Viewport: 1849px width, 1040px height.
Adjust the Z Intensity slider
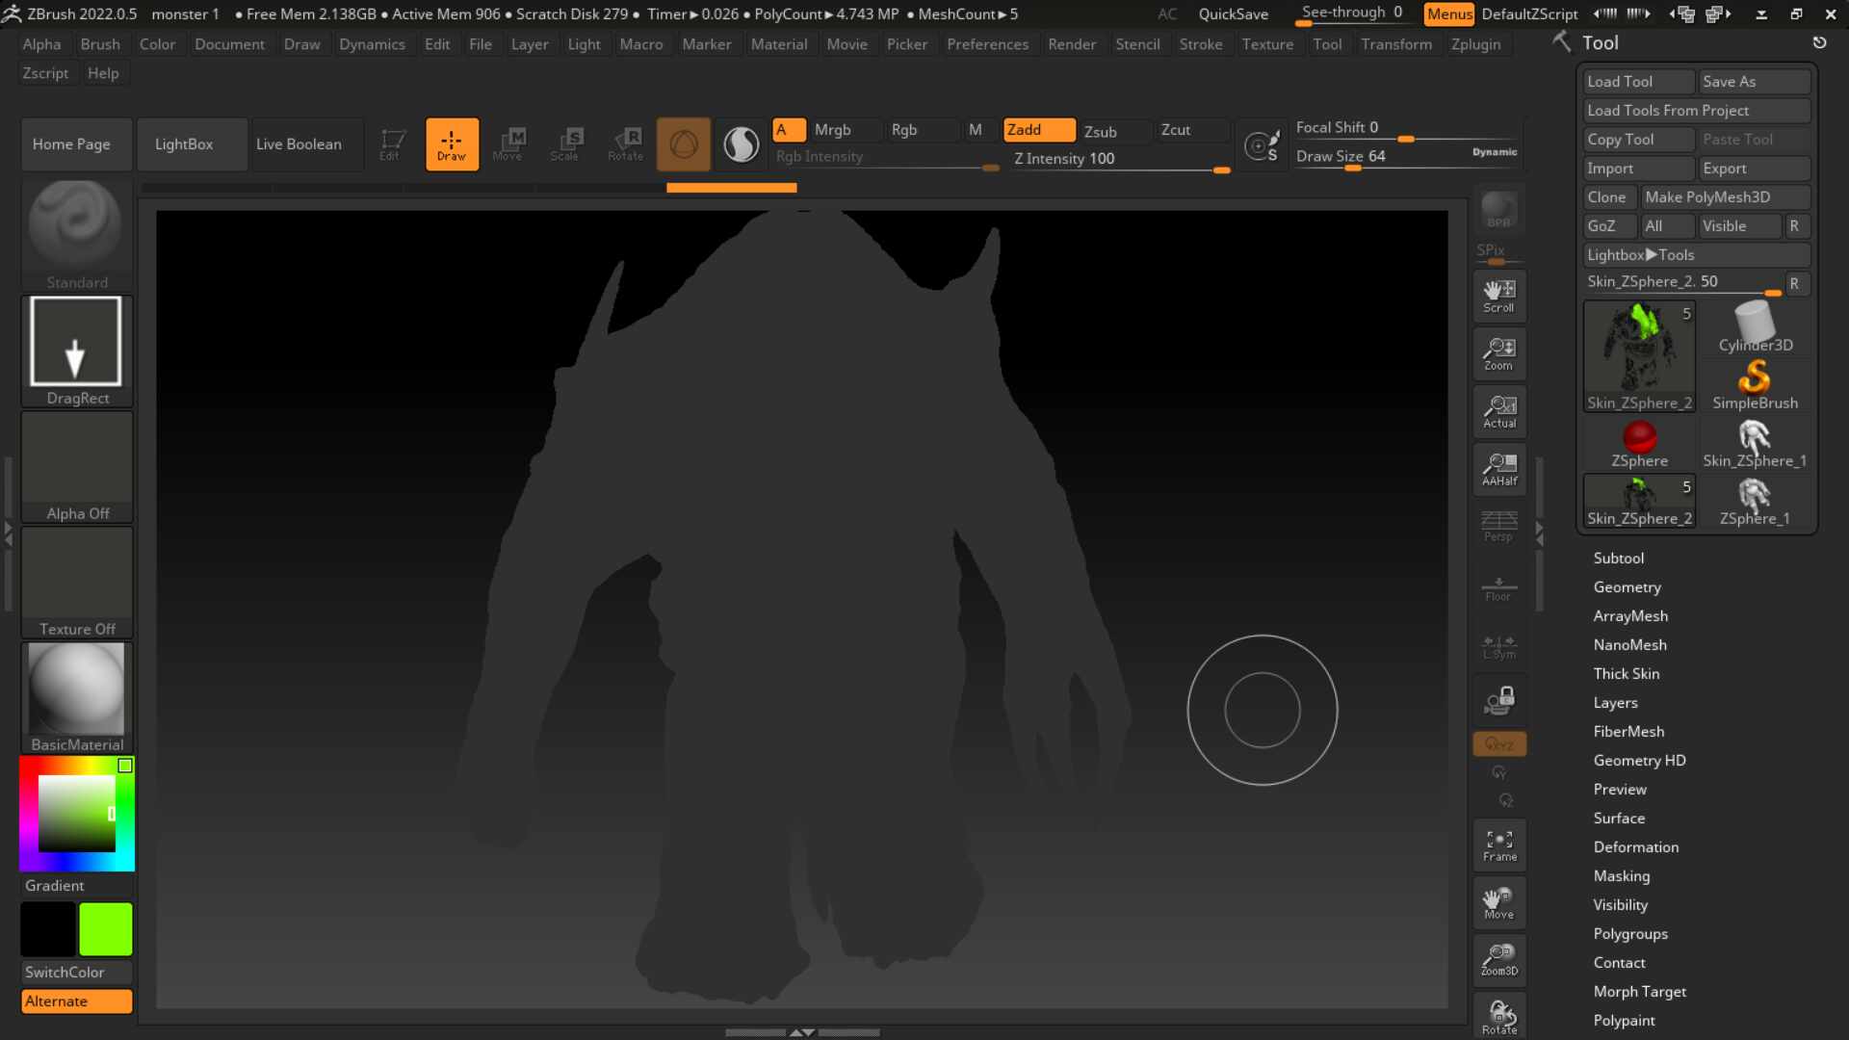(1122, 160)
